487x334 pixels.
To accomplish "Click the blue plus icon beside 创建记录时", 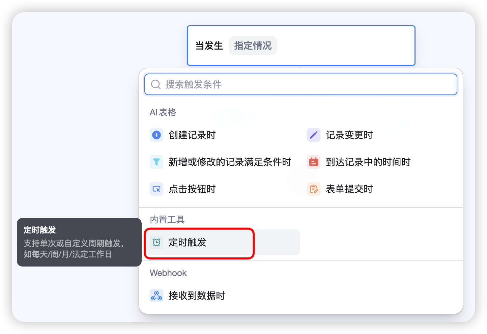I will click(156, 135).
